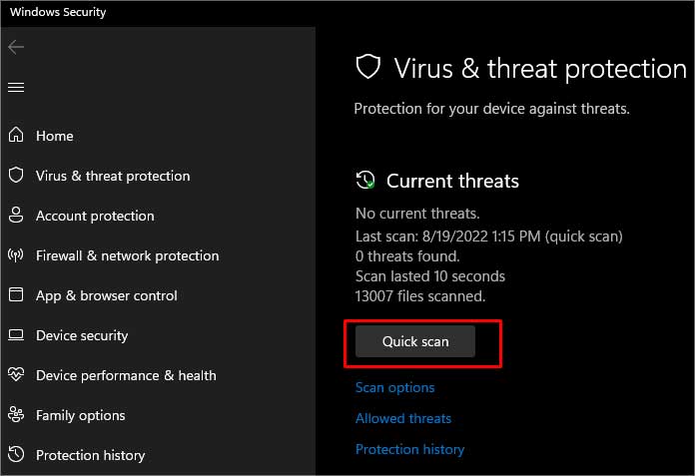Click the Protection history clock icon in sidebar
The height and width of the screenshot is (476, 695).
16,454
